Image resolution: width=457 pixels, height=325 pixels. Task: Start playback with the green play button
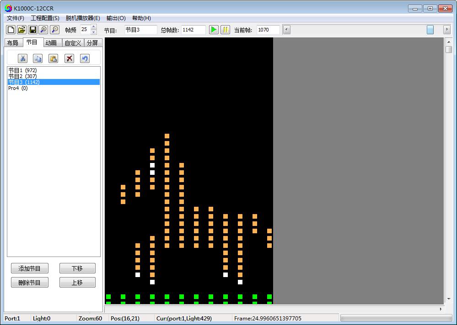[x=214, y=30]
